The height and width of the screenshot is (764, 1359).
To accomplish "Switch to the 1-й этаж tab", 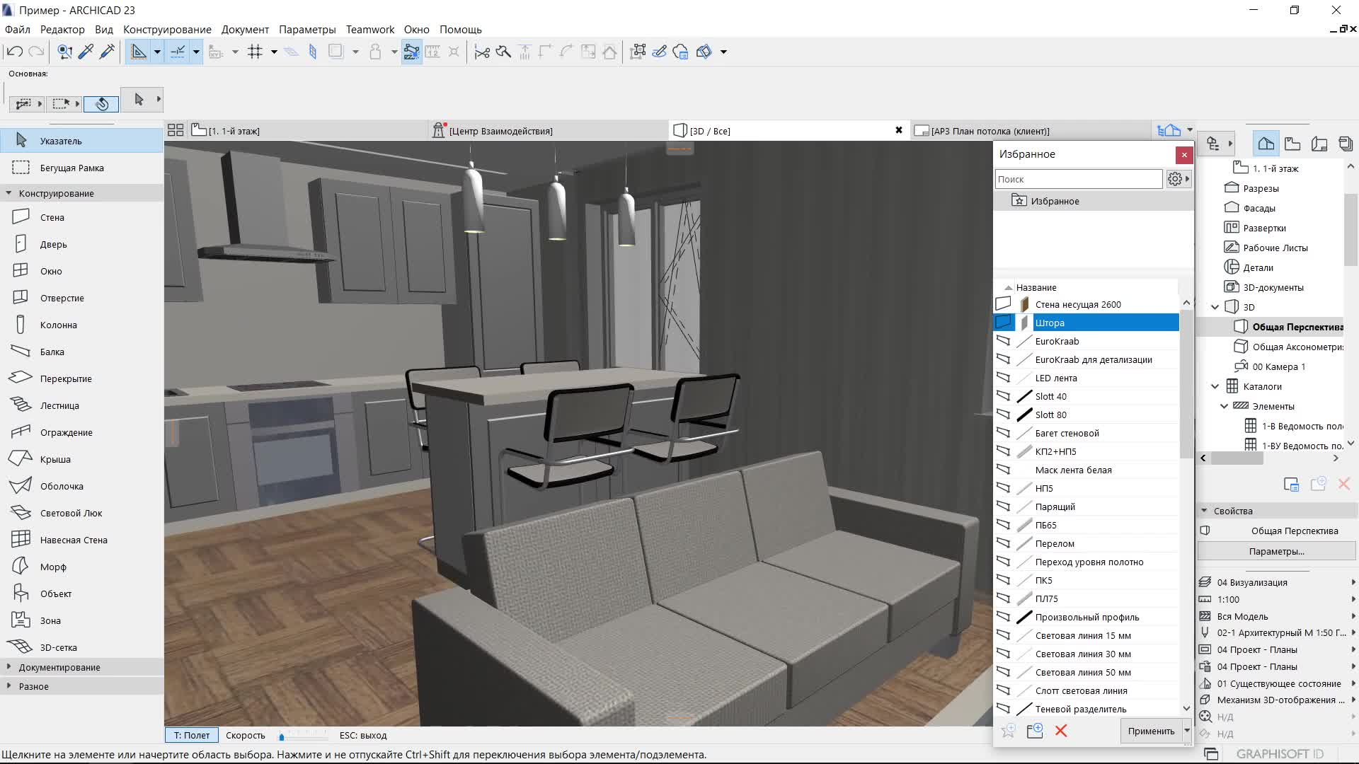I will (x=234, y=131).
